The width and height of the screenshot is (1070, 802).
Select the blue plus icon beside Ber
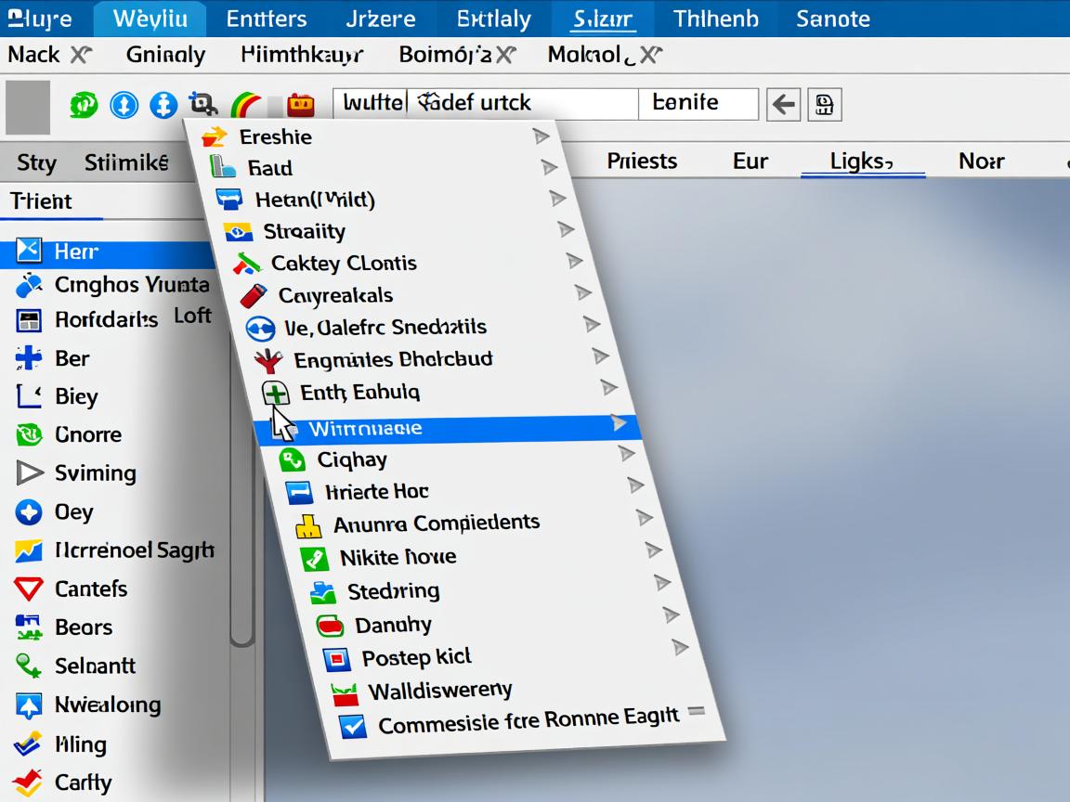click(29, 358)
